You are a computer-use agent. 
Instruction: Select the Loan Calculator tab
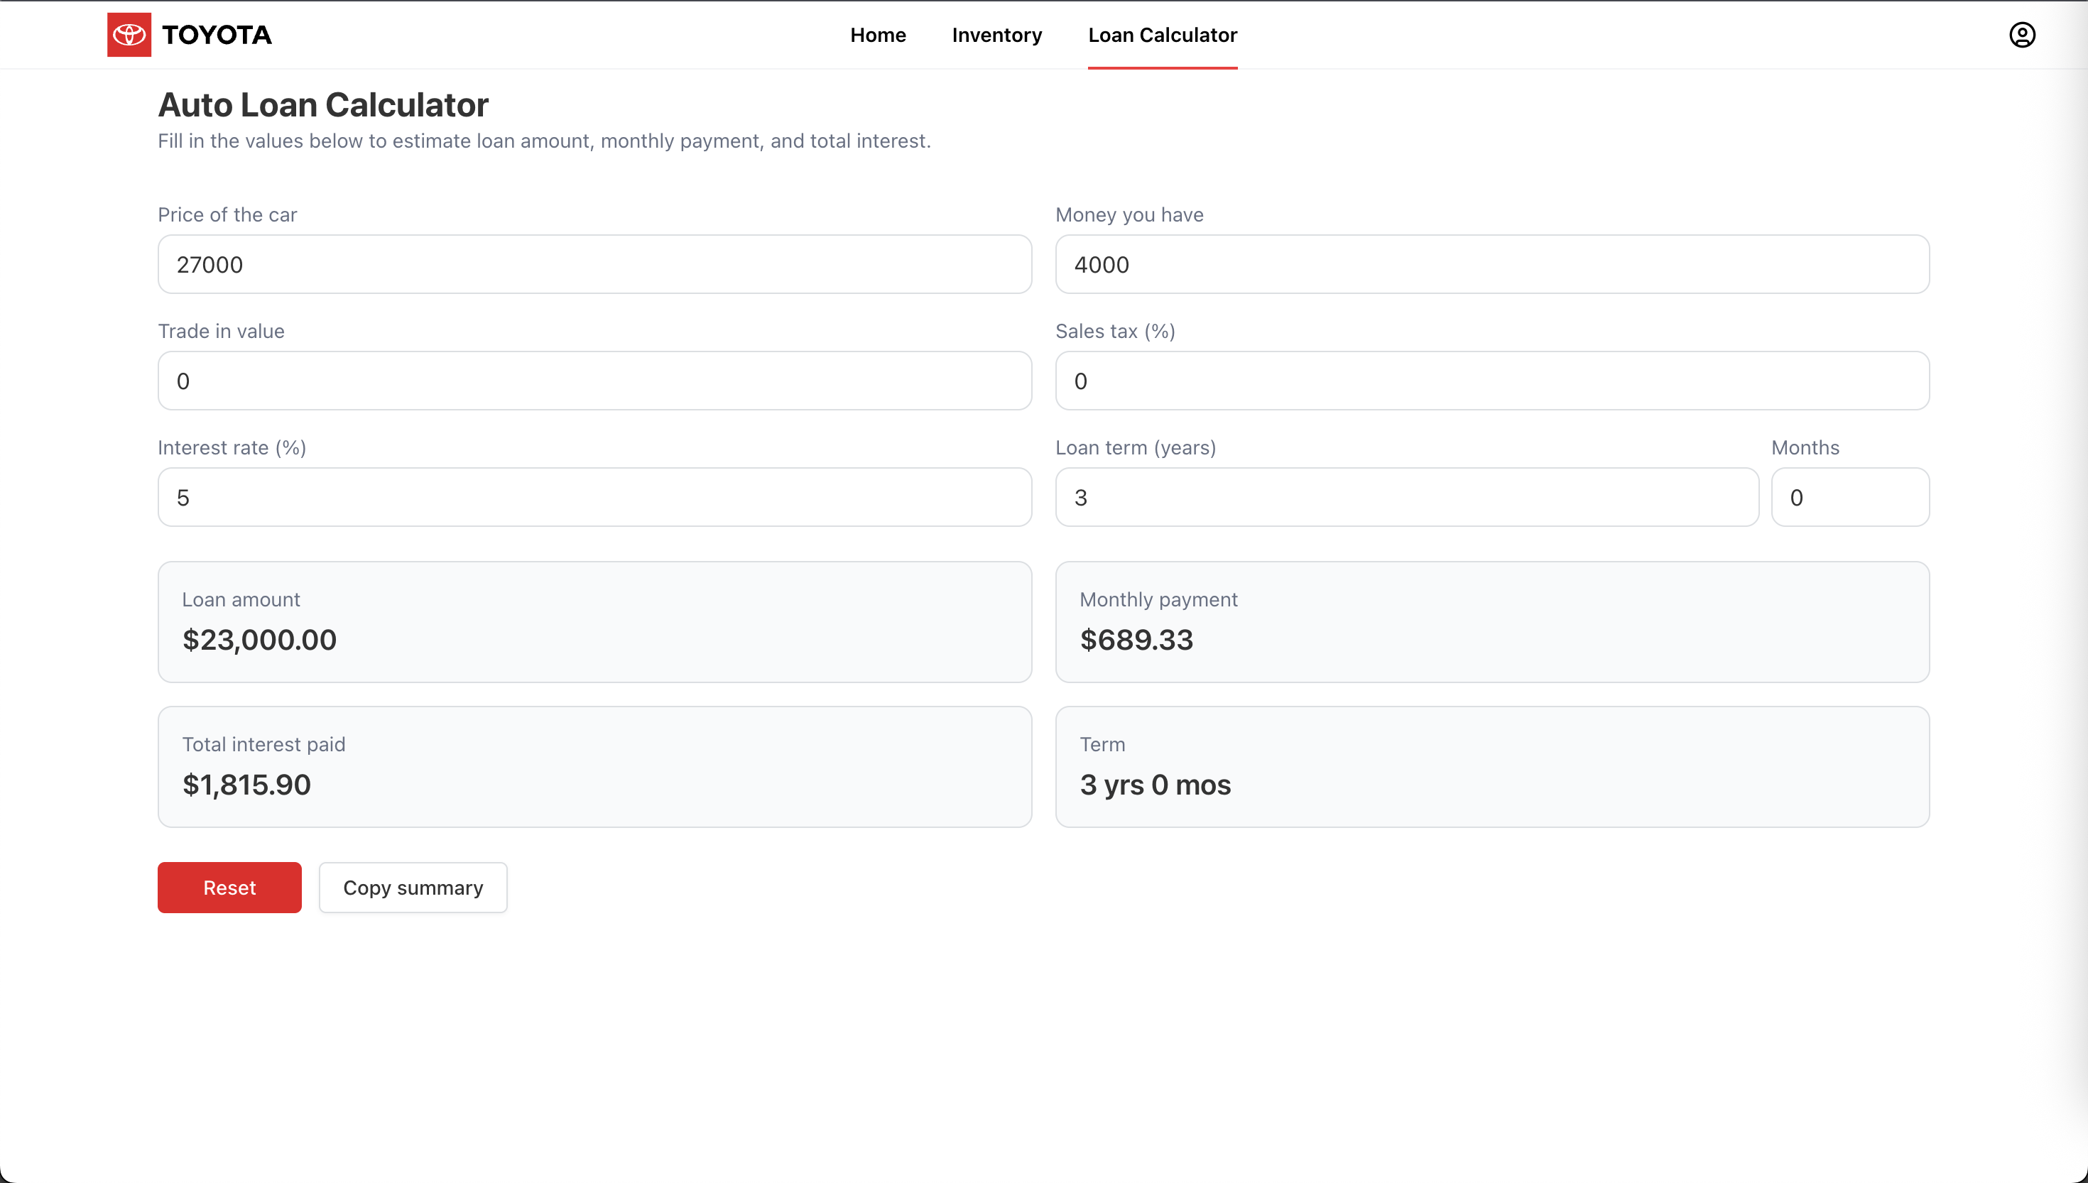coord(1162,35)
